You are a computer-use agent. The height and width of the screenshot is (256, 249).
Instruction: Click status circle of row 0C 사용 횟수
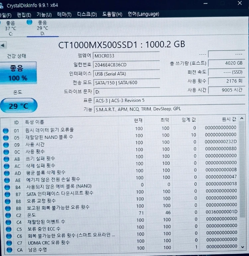click(6, 152)
